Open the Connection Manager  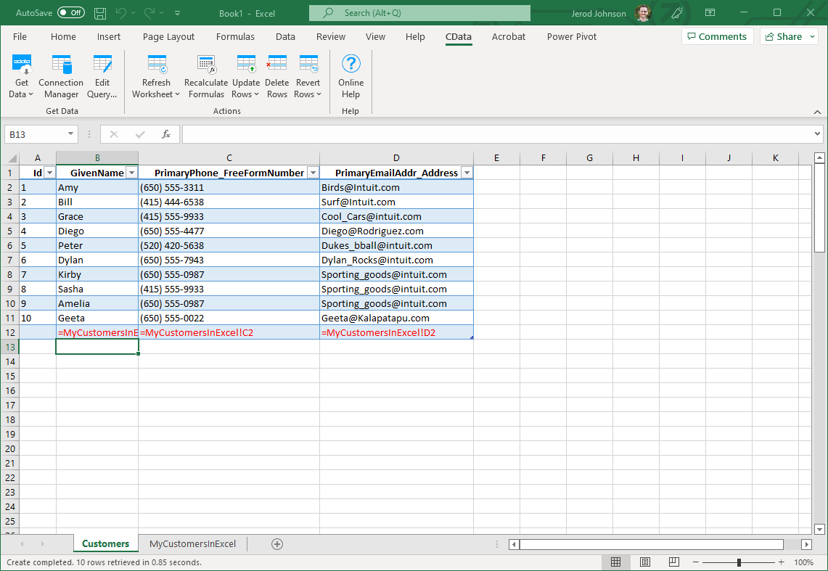[61, 76]
